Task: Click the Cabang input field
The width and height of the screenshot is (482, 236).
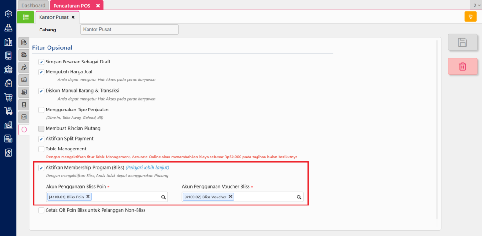Action: pyautogui.click(x=129, y=30)
